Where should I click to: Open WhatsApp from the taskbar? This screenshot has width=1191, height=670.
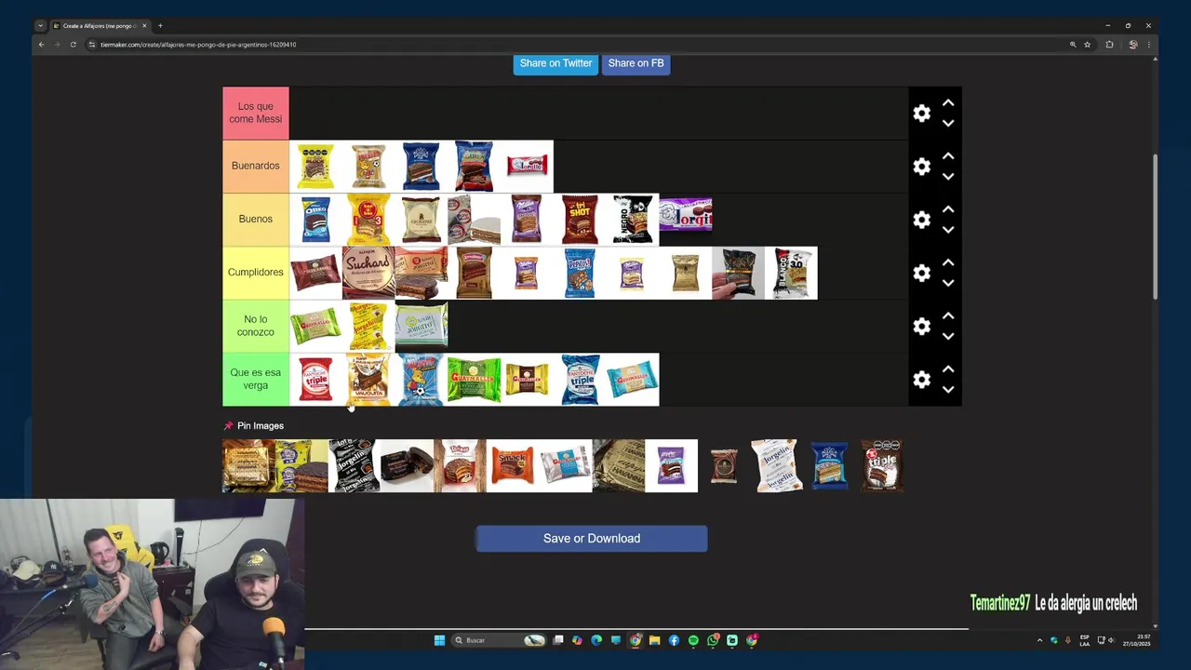[713, 640]
